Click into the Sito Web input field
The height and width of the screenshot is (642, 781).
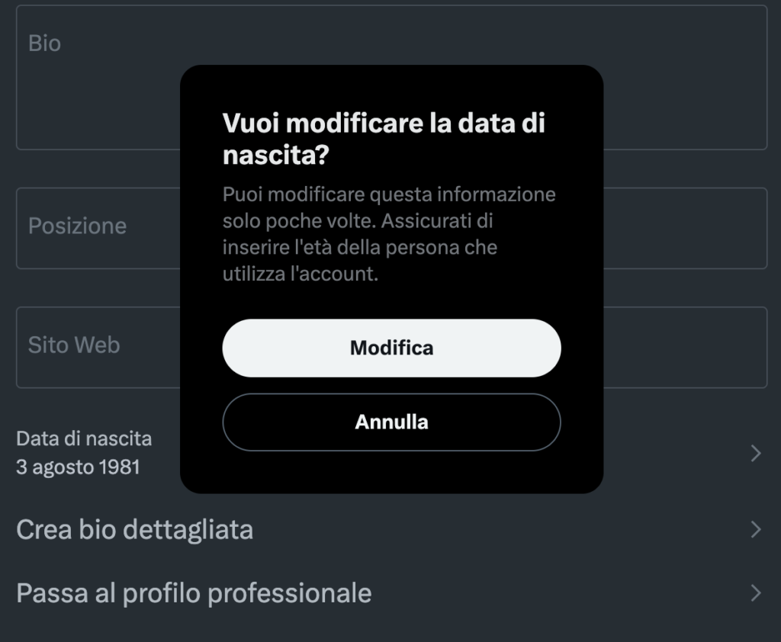[x=99, y=366]
